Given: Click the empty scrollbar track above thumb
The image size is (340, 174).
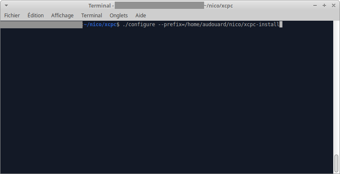Looking at the screenshot, I should (337, 84).
